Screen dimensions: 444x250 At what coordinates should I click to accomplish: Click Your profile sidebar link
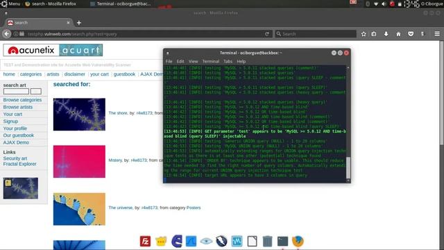[x=15, y=128]
